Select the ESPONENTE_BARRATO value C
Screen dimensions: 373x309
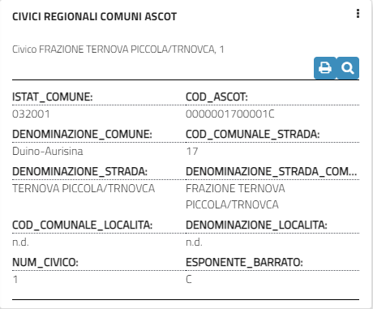tap(189, 280)
